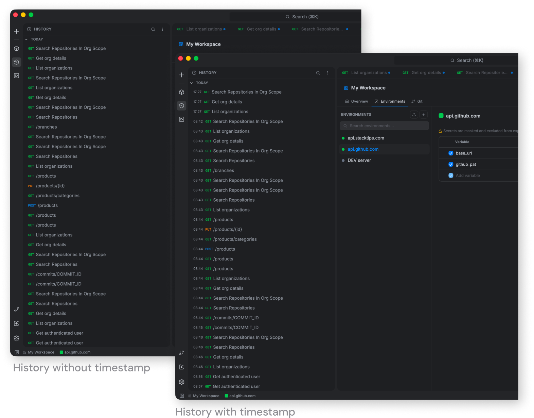The width and height of the screenshot is (534, 418).
Task: Search history magnifier icon in back window
Action: tap(153, 29)
